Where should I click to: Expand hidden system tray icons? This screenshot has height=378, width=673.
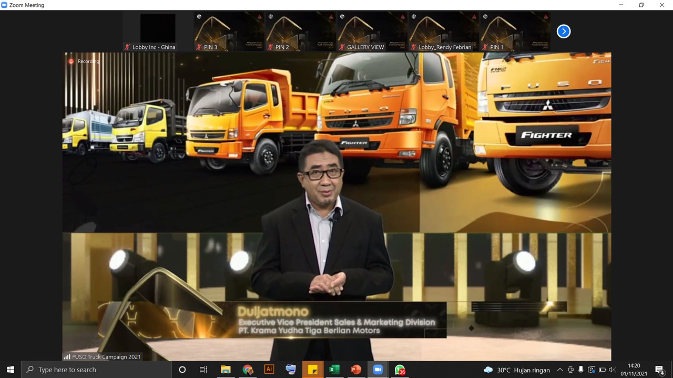click(x=559, y=370)
